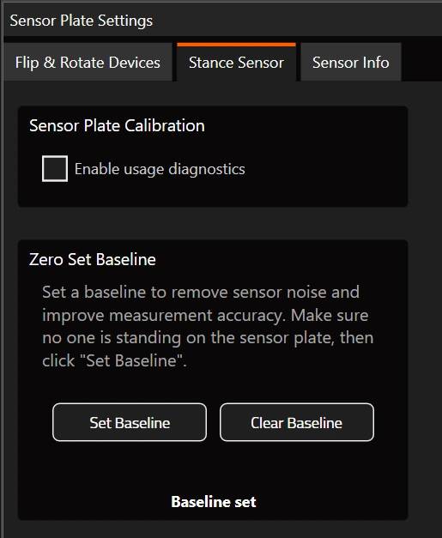Screen dimensions: 442x538
Task: Click the word 'Clear' in Clear Baseline button
Action: click(267, 423)
